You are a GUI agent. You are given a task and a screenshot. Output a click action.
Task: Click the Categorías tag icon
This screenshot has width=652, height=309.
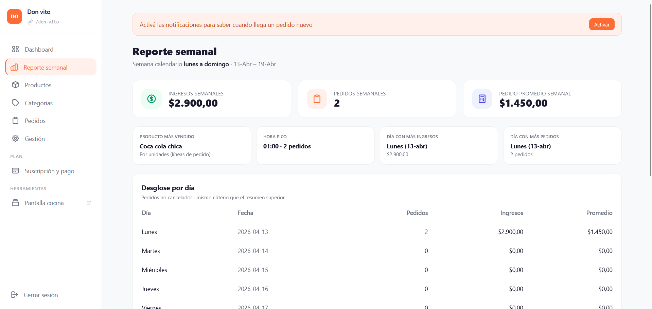15,103
